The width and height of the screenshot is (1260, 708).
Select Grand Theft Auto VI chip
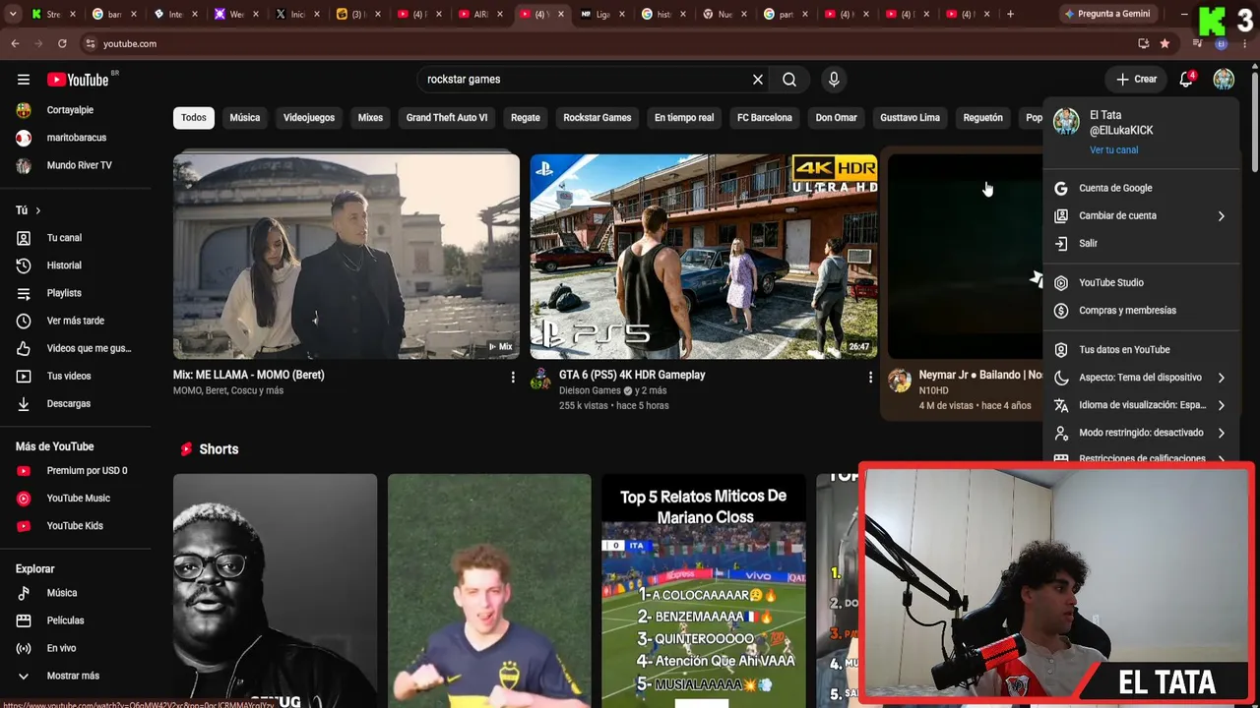(x=447, y=118)
